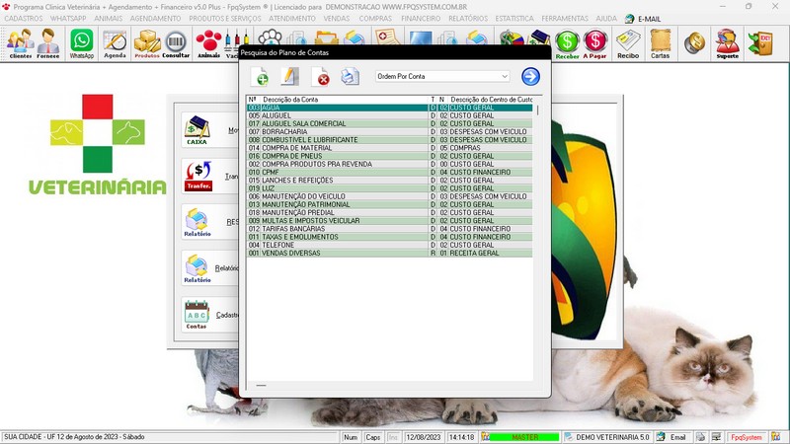Click the print accounts list icon

(350, 77)
